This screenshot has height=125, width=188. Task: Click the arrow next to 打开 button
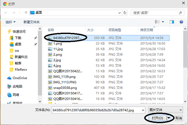(170, 118)
